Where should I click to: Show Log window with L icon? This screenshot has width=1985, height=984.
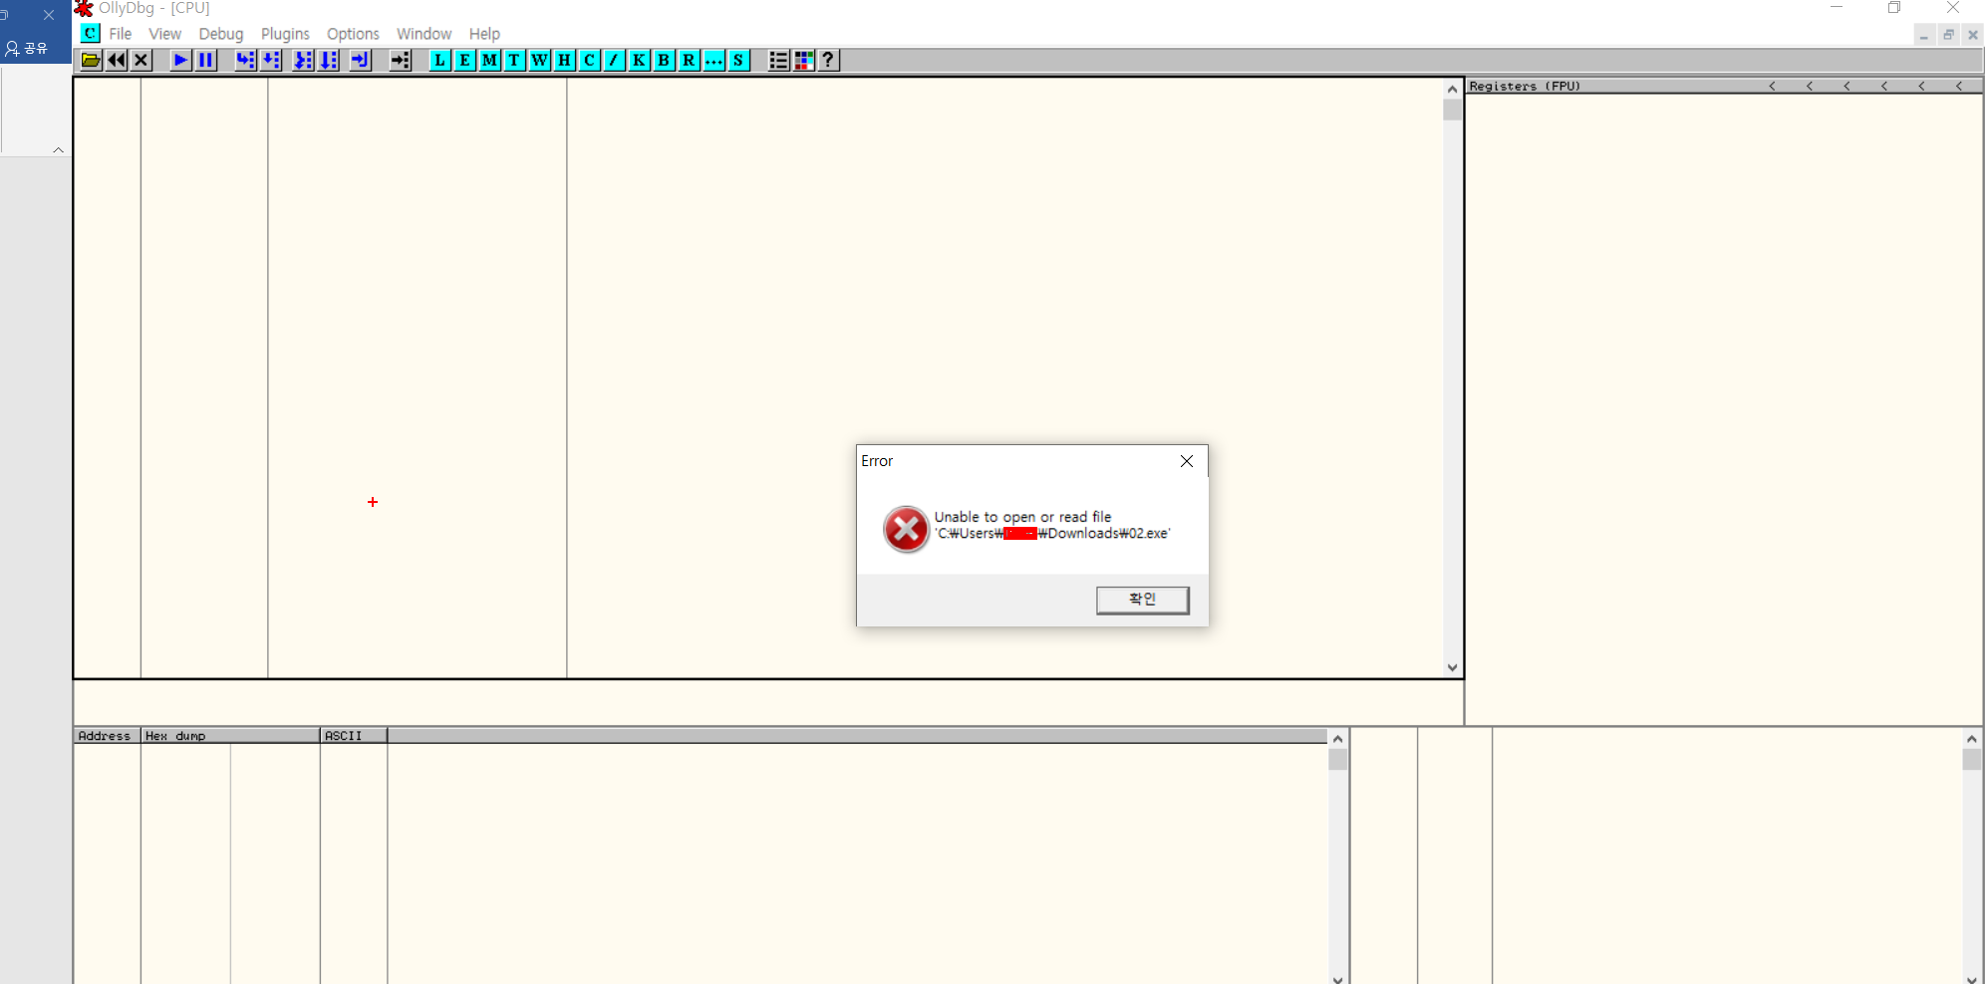click(439, 61)
